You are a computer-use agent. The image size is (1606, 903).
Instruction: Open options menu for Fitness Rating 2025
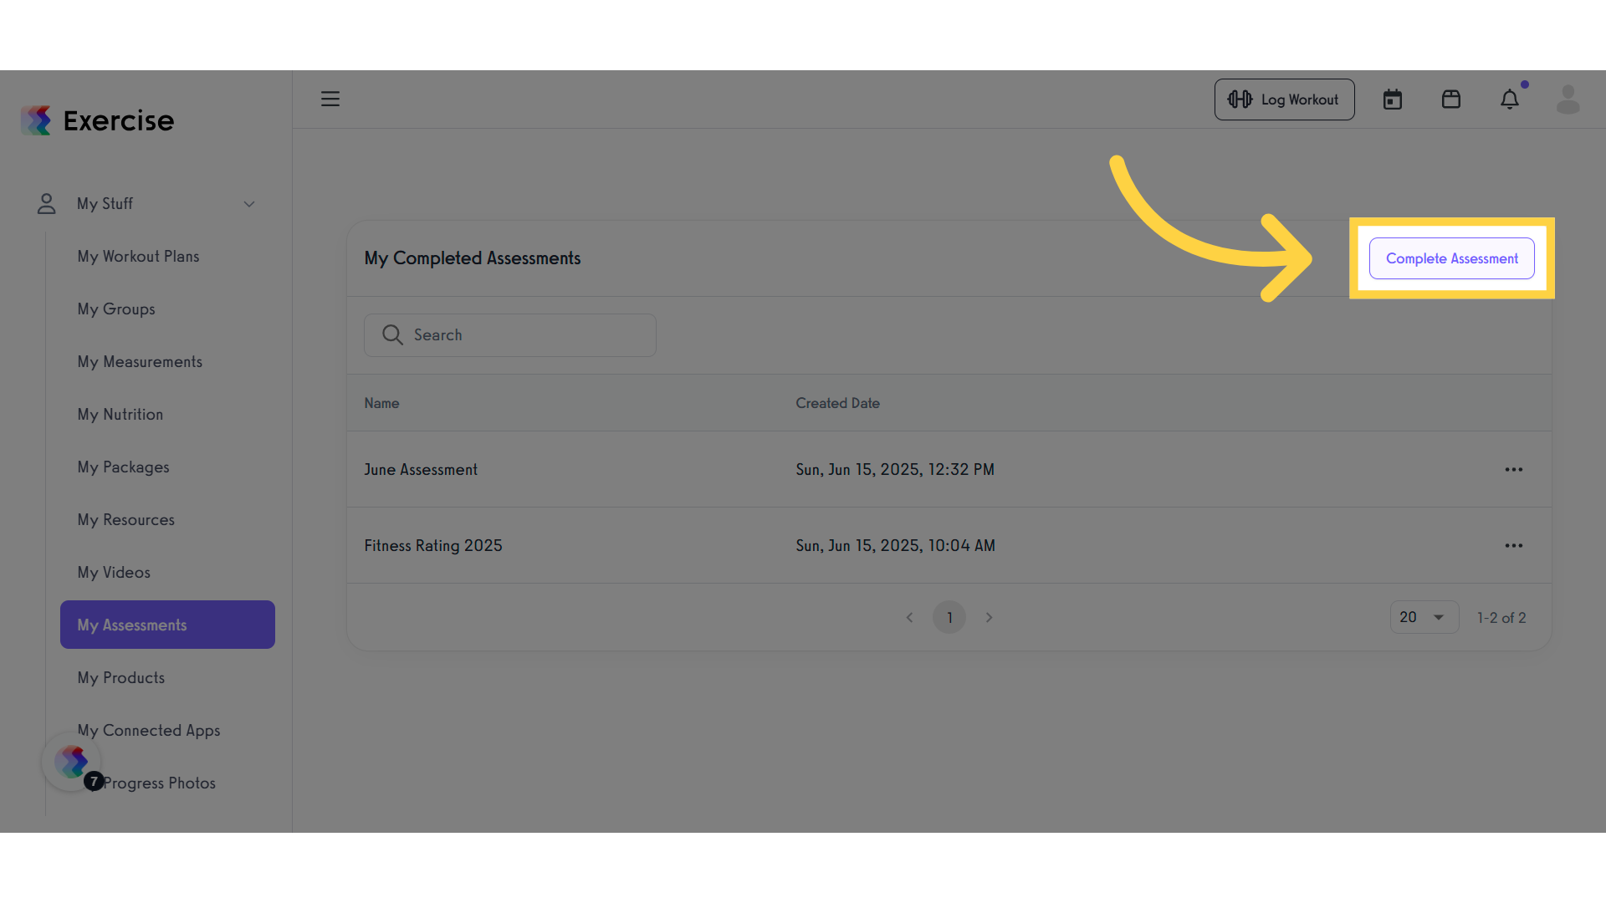click(1514, 546)
